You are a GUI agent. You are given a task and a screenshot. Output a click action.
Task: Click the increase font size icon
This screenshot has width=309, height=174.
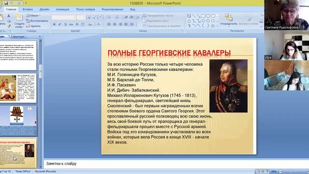click(89, 17)
